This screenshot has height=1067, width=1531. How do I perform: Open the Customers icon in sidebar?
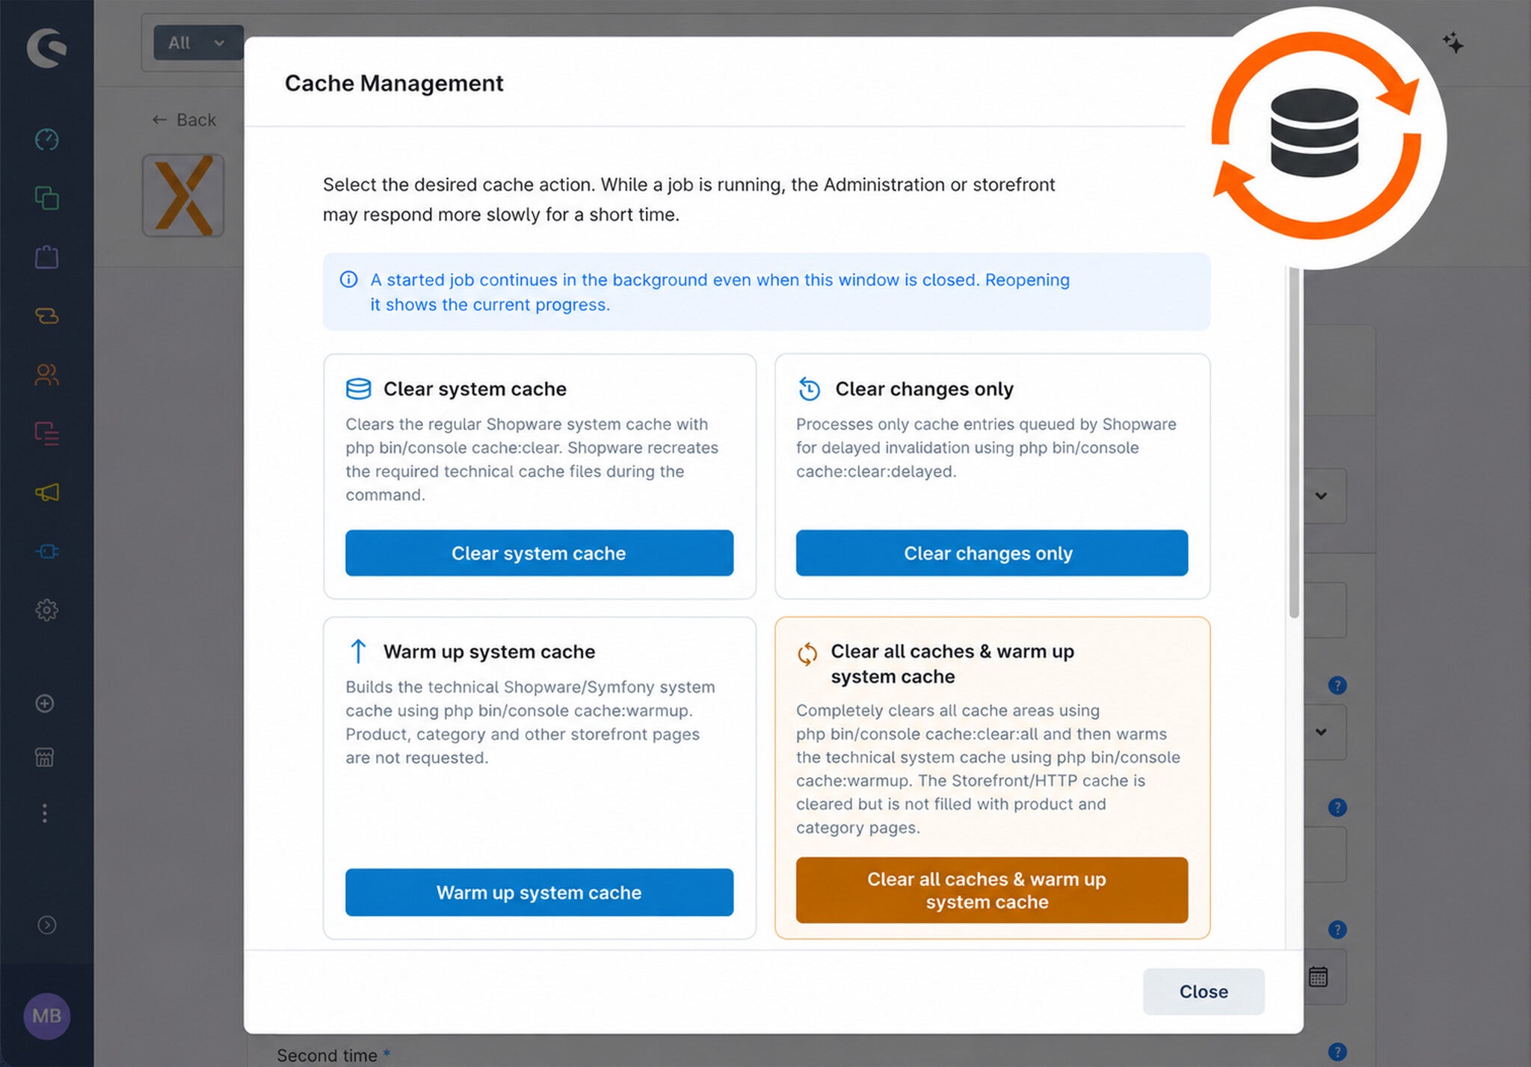pos(47,374)
